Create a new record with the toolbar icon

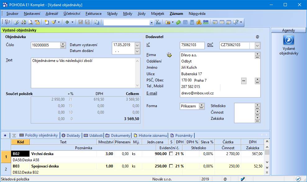coord(47,22)
